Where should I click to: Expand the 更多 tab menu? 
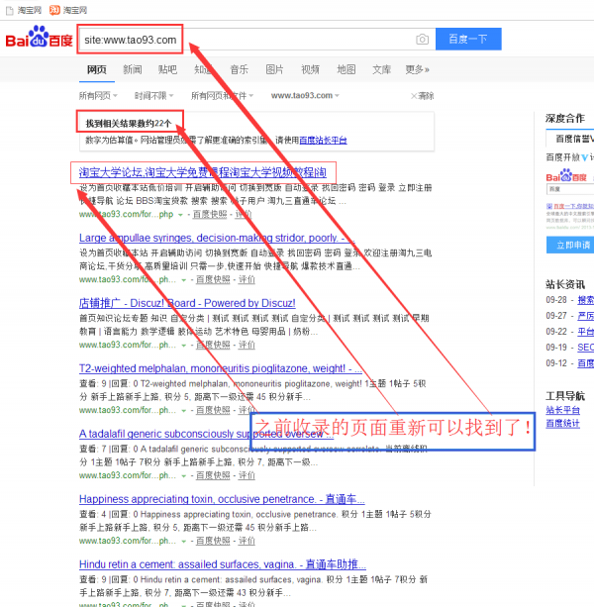click(x=417, y=69)
